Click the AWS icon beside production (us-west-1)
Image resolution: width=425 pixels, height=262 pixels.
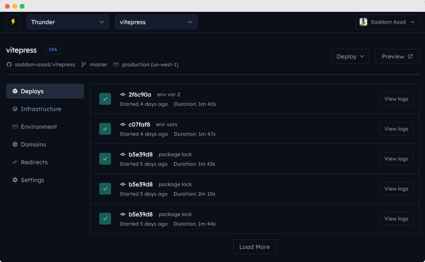point(116,64)
